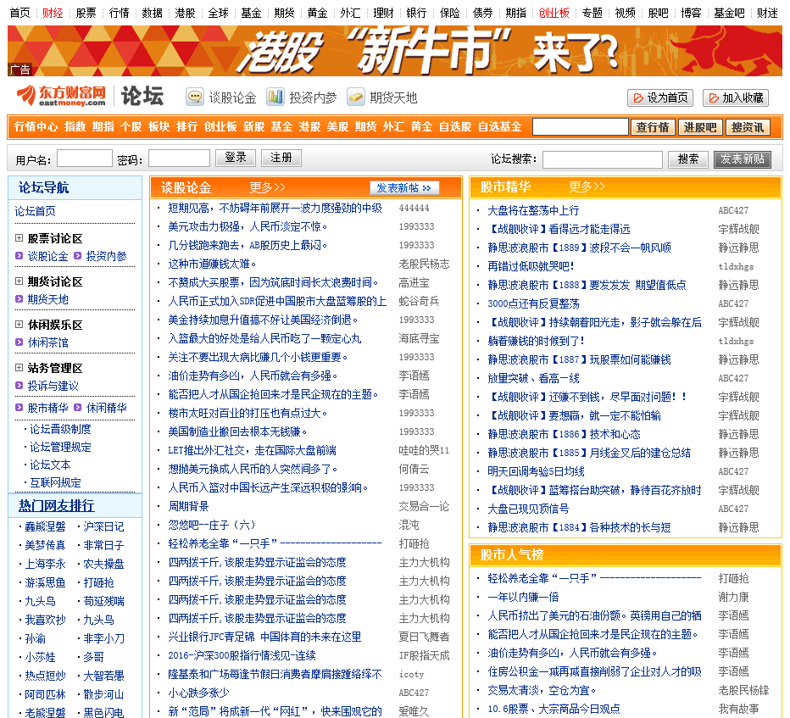
Task: Select 自选基金 in the orange navigation bar
Action: coord(499,127)
